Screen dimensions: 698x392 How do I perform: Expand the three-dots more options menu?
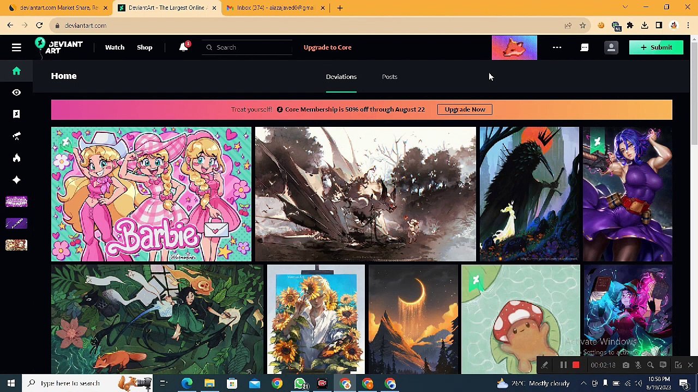[557, 47]
